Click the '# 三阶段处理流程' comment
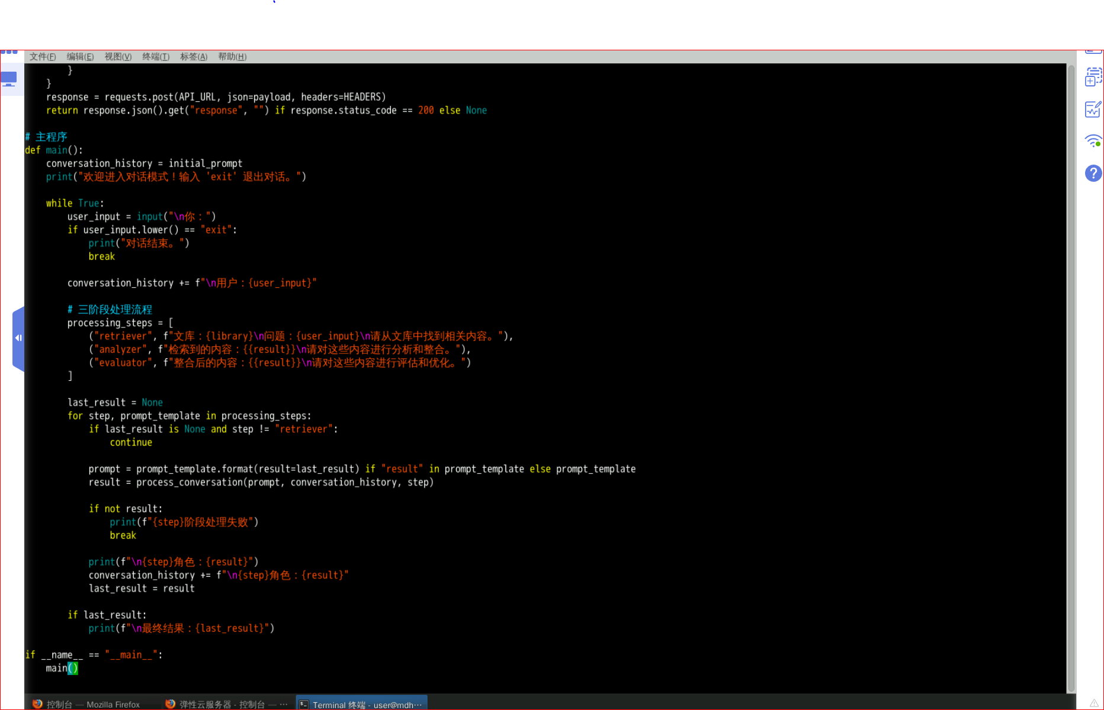Screen dimensions: 1104x710 click(x=110, y=310)
